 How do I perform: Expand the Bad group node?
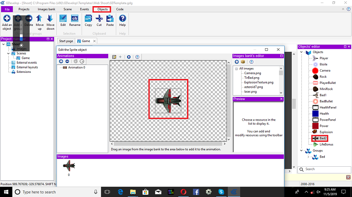(x=308, y=157)
